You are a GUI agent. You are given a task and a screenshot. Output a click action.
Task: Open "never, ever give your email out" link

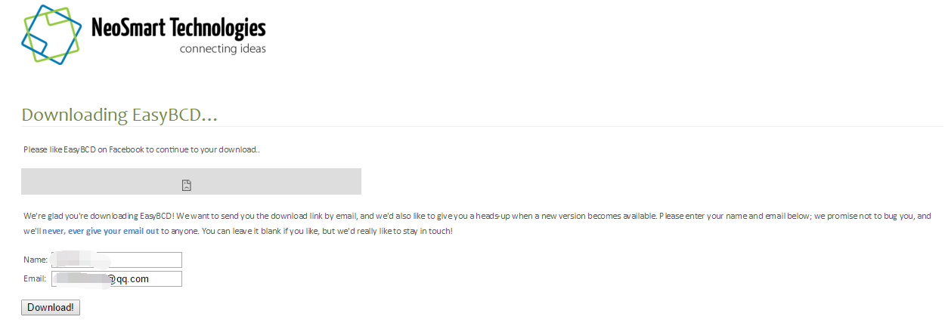(101, 231)
